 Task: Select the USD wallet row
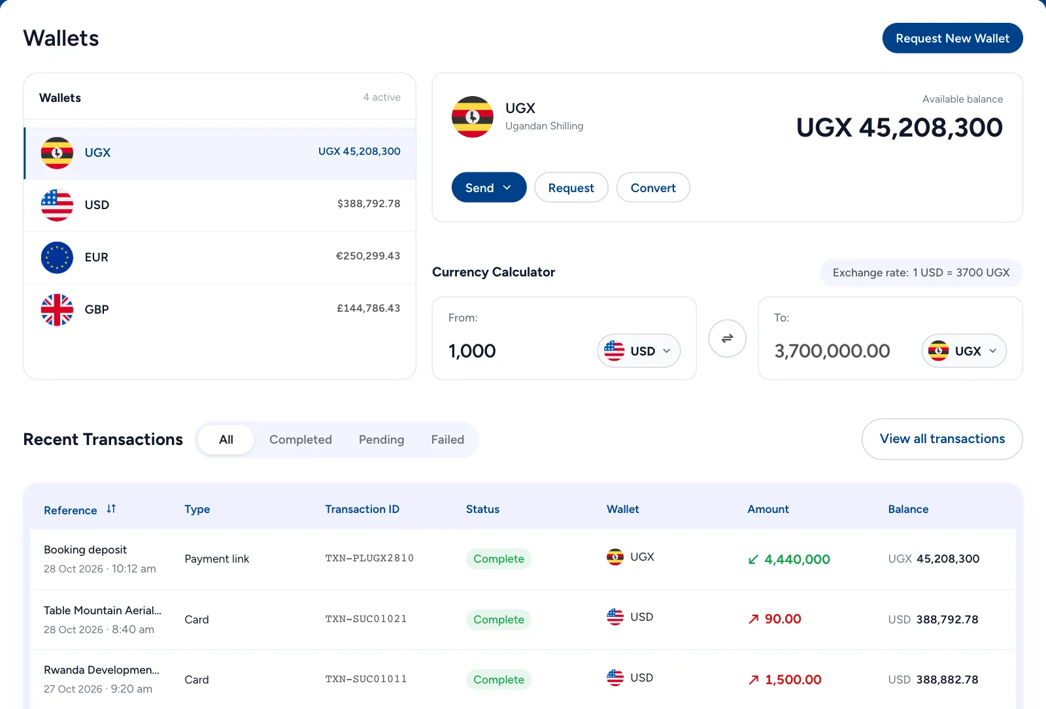point(220,205)
